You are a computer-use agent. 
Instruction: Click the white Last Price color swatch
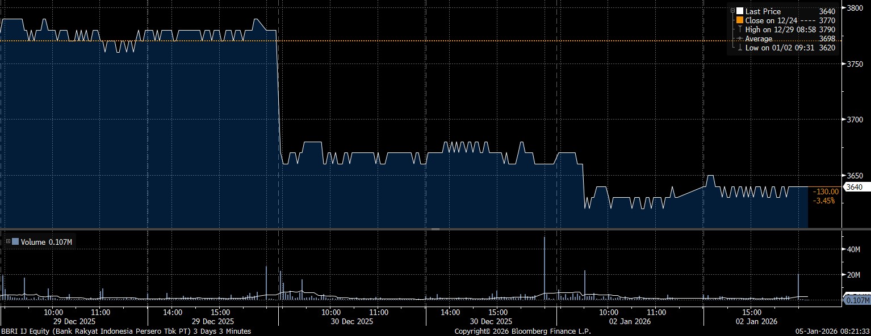pyautogui.click(x=740, y=11)
